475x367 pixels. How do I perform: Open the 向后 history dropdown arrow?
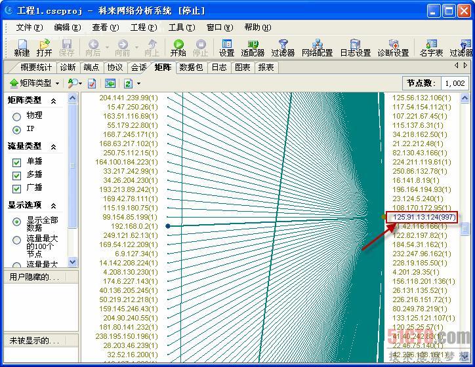click(107, 47)
